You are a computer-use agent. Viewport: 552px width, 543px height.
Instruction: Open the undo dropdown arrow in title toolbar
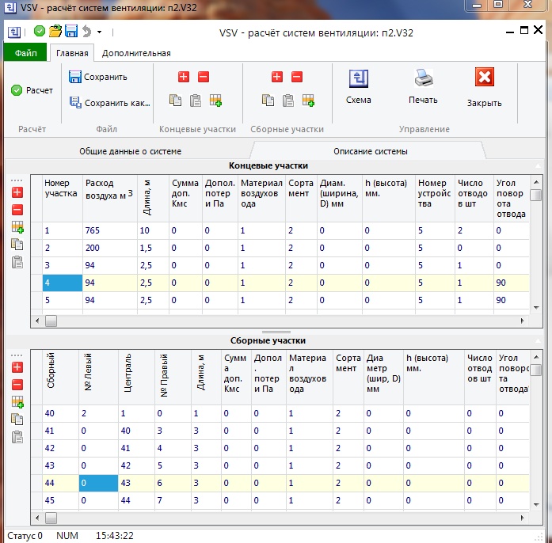[99, 32]
